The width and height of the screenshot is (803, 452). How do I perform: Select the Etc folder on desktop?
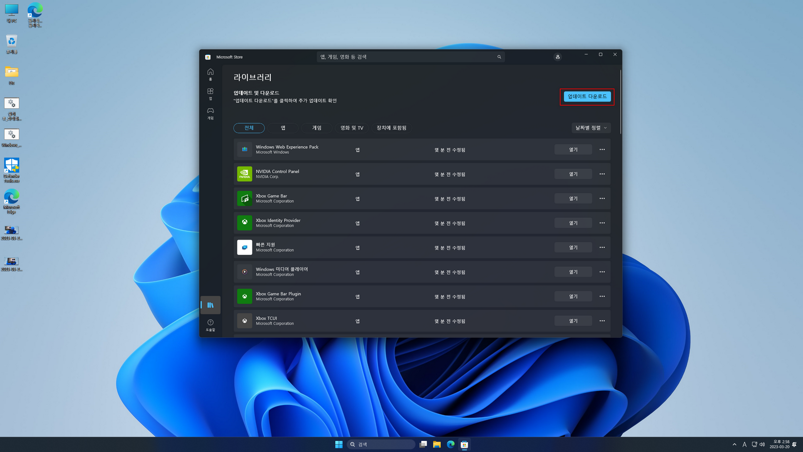point(12,76)
